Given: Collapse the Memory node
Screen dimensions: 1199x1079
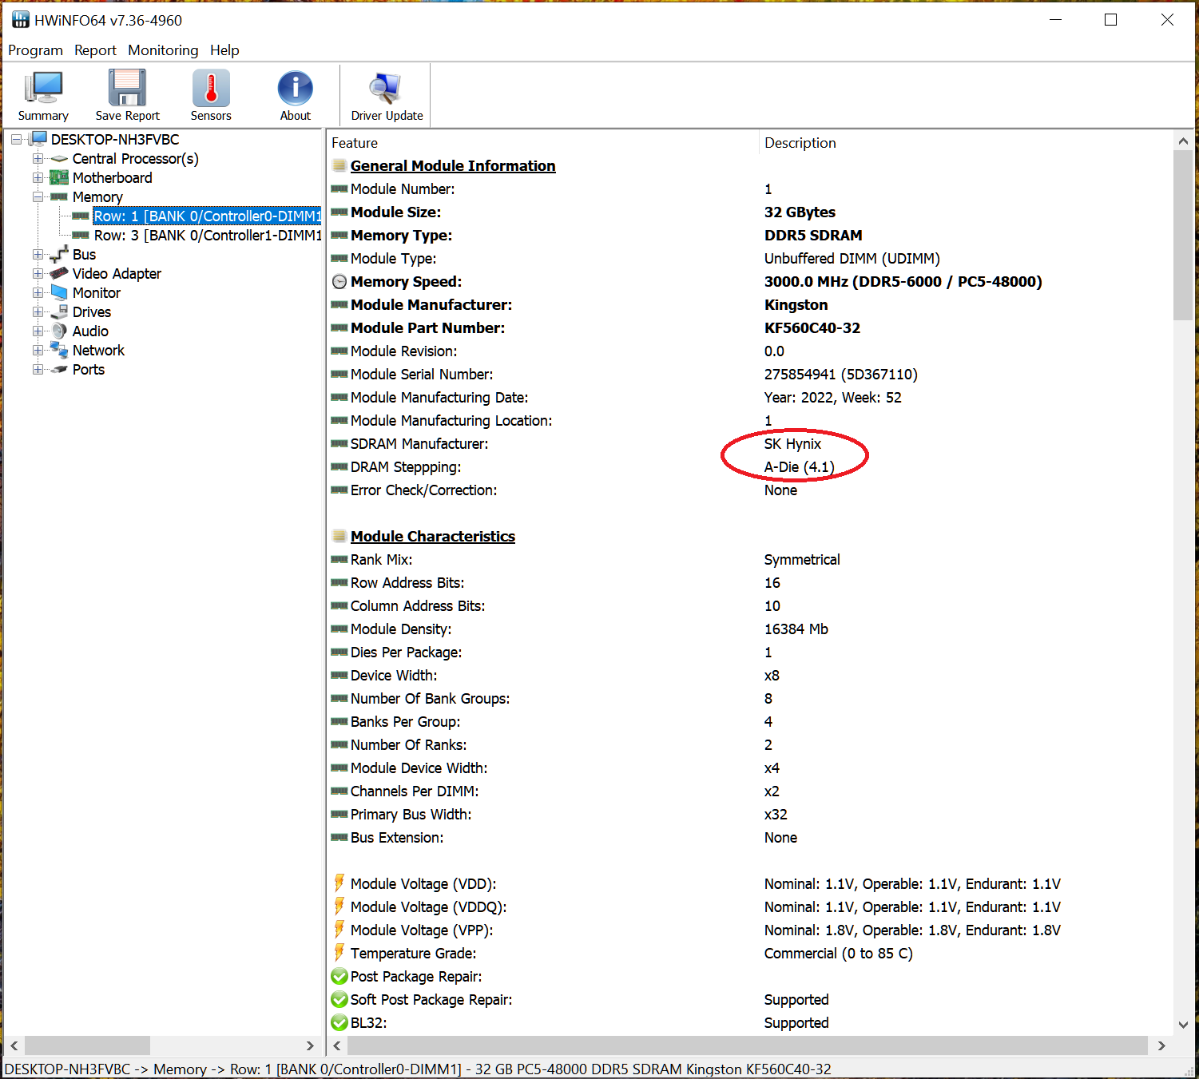Looking at the screenshot, I should coord(38,196).
